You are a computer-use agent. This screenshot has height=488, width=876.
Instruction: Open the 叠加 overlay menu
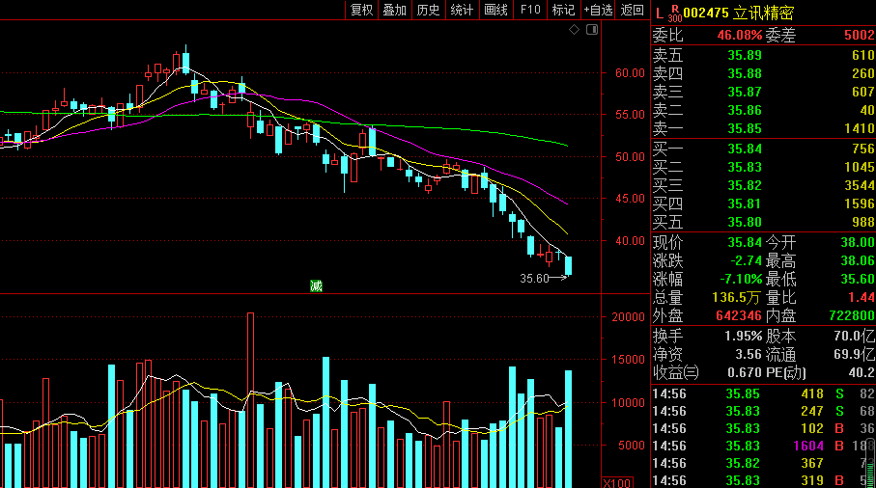coord(394,10)
